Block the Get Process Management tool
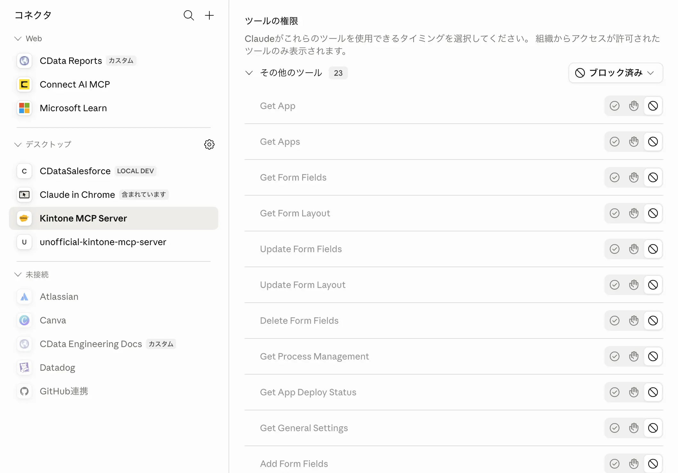 [x=653, y=356]
